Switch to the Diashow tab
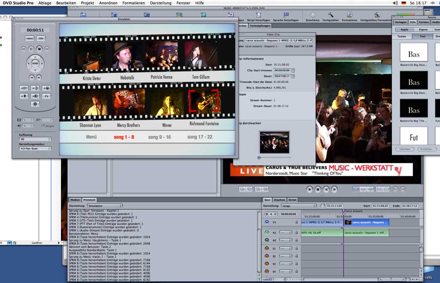Image resolution: width=440 pixels, height=283 pixels. coord(279,200)
